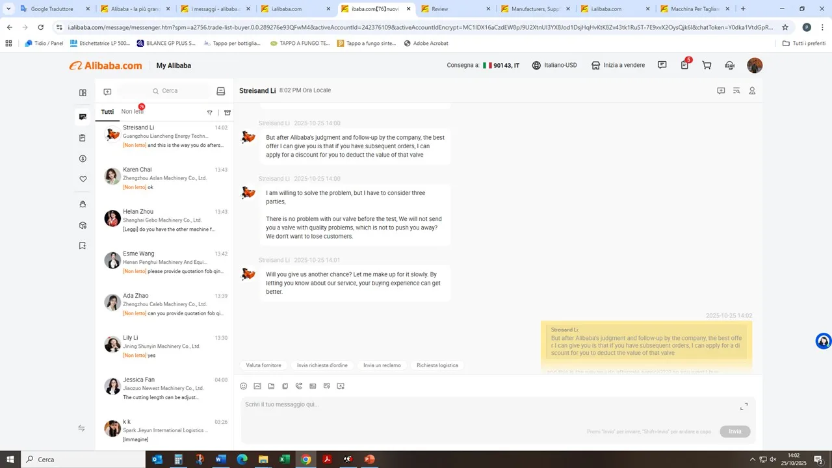Open the delivery location 90143, IT selector
This screenshot has width=832, height=468.
tap(500, 66)
